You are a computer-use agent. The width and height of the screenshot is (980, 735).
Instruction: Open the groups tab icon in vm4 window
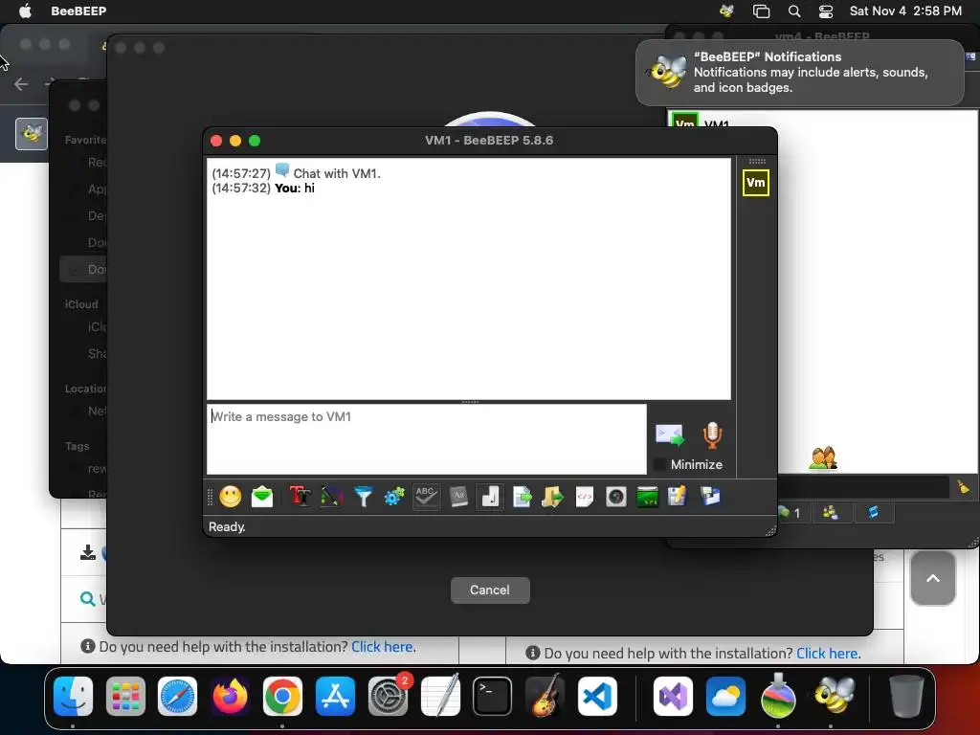[830, 513]
